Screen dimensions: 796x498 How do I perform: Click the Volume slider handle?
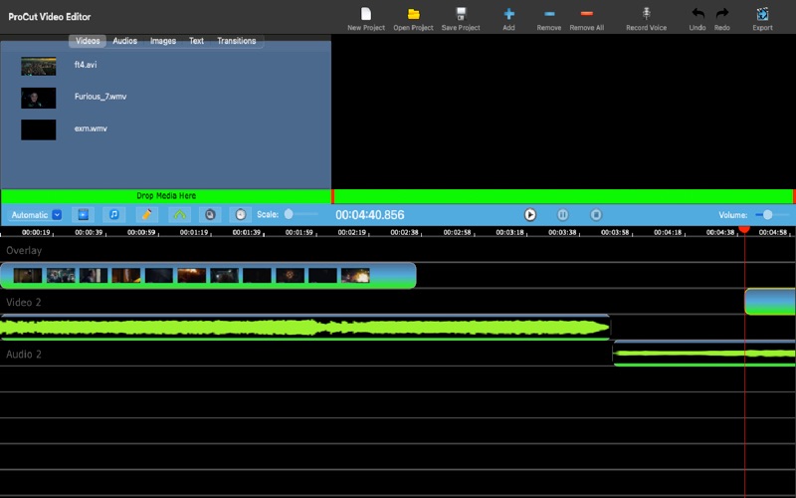(x=767, y=215)
